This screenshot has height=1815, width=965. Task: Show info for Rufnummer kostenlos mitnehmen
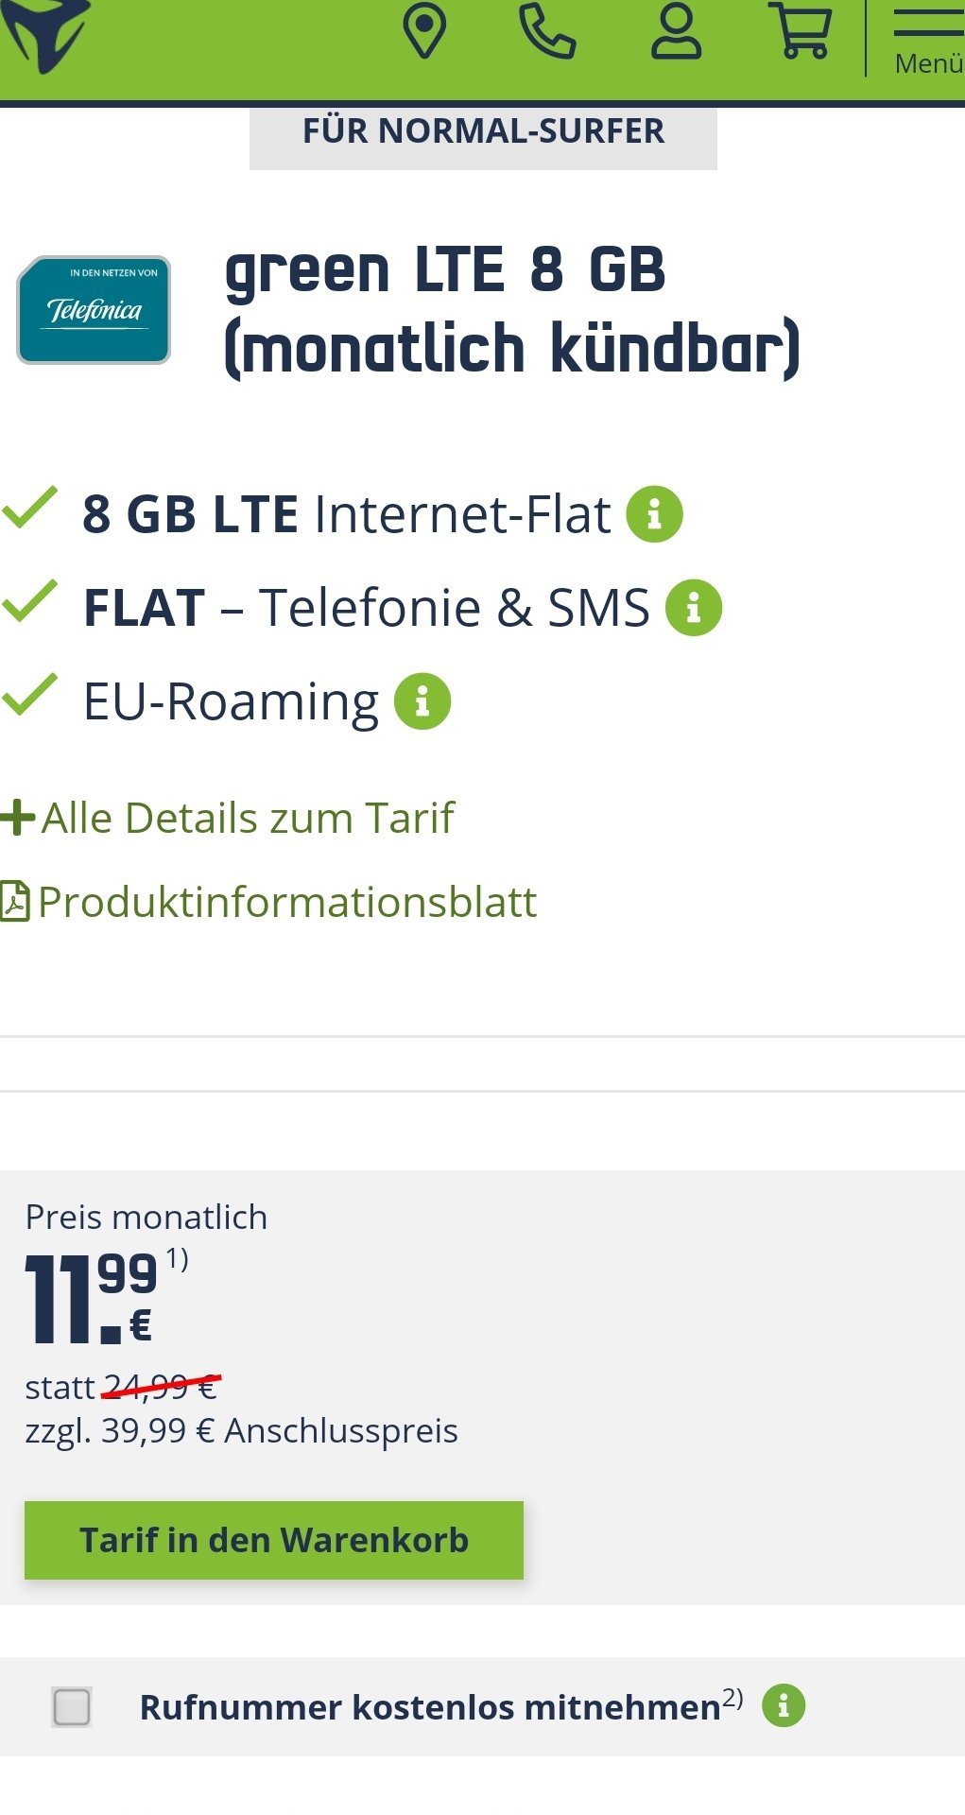click(x=784, y=1705)
